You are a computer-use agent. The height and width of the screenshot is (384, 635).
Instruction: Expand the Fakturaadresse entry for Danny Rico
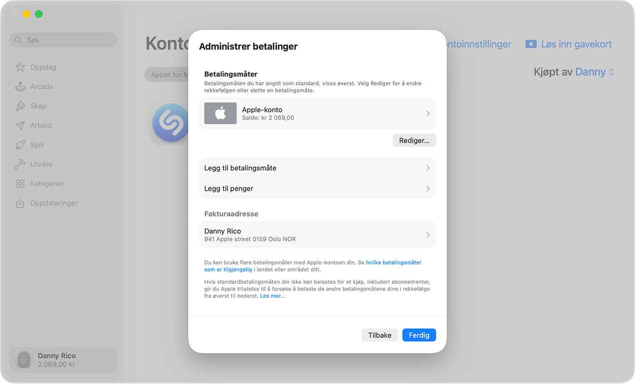coord(317,235)
